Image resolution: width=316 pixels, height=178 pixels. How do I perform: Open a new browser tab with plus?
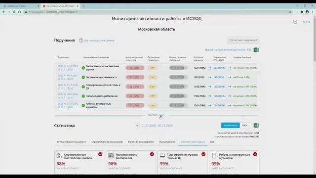(x=84, y=6)
